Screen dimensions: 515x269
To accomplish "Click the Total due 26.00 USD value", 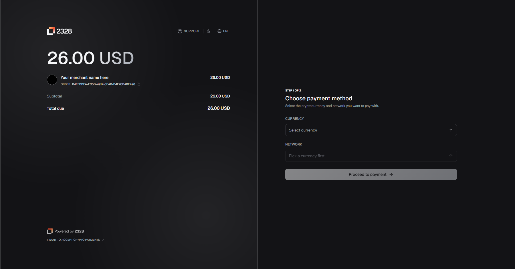I will click(x=219, y=108).
